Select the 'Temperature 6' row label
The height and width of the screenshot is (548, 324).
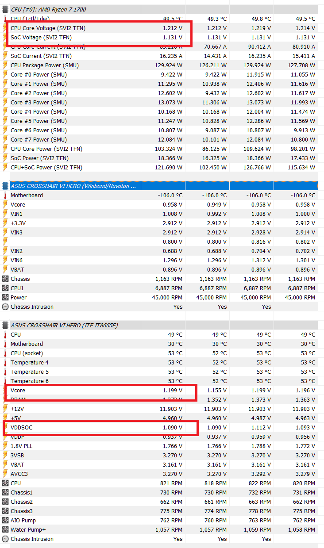tap(30, 381)
